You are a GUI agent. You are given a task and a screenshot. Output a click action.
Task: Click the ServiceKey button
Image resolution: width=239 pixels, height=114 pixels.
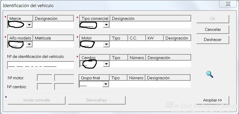pyautogui.click(x=97, y=100)
